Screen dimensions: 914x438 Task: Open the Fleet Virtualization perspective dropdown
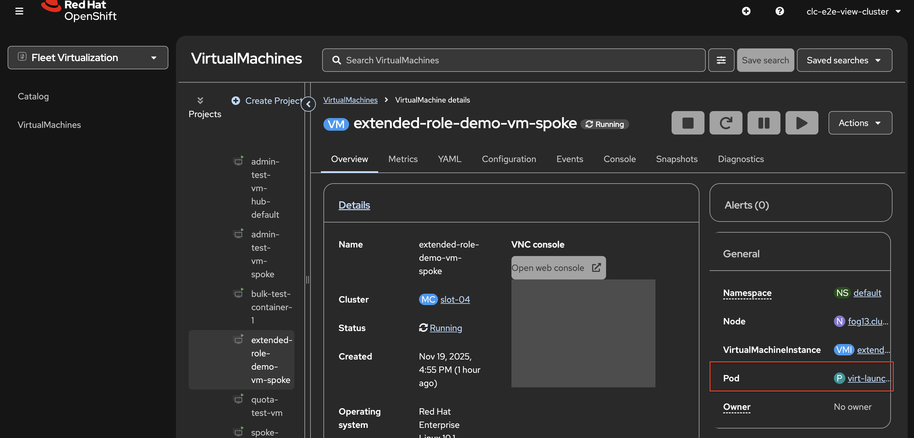(88, 58)
